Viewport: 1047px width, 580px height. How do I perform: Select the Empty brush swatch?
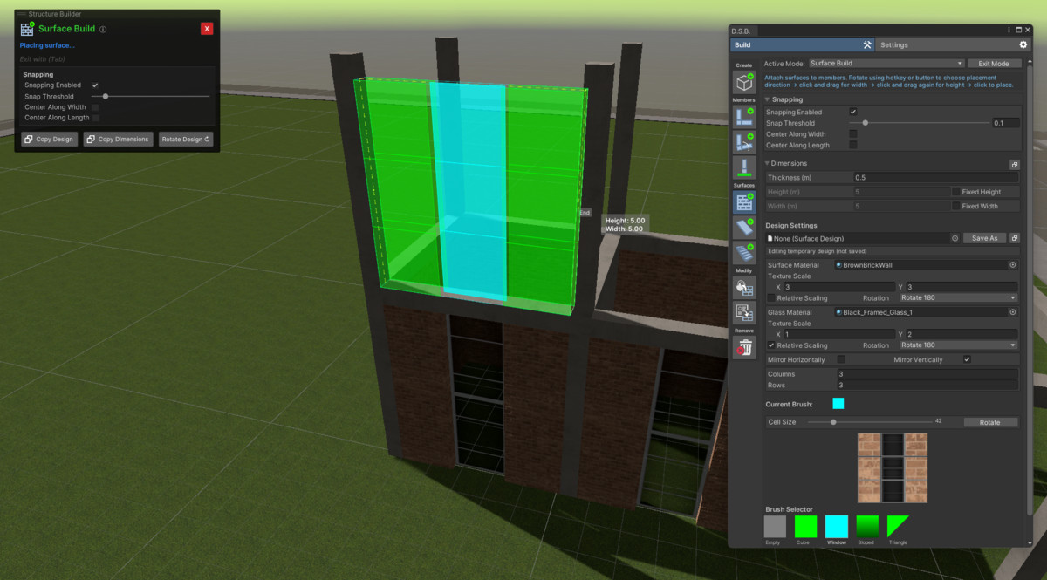775,527
